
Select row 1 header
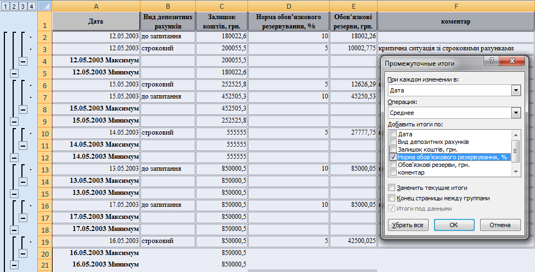pos(44,21)
